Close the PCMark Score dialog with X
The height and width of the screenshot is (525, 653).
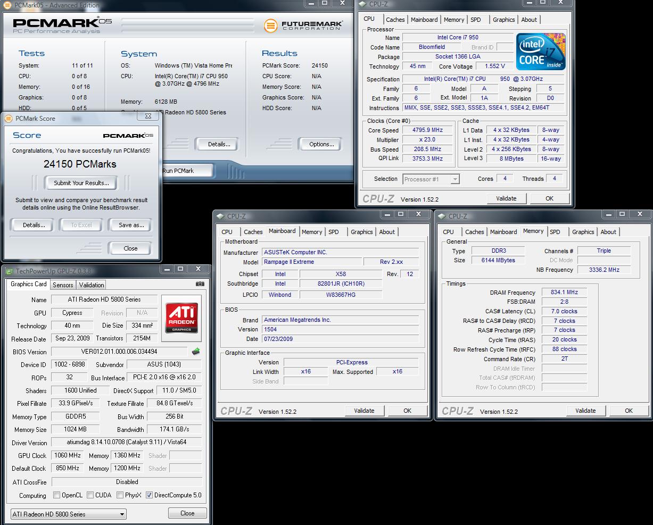[147, 115]
